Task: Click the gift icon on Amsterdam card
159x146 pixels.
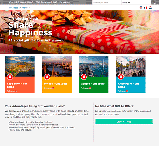Action: (x=121, y=77)
